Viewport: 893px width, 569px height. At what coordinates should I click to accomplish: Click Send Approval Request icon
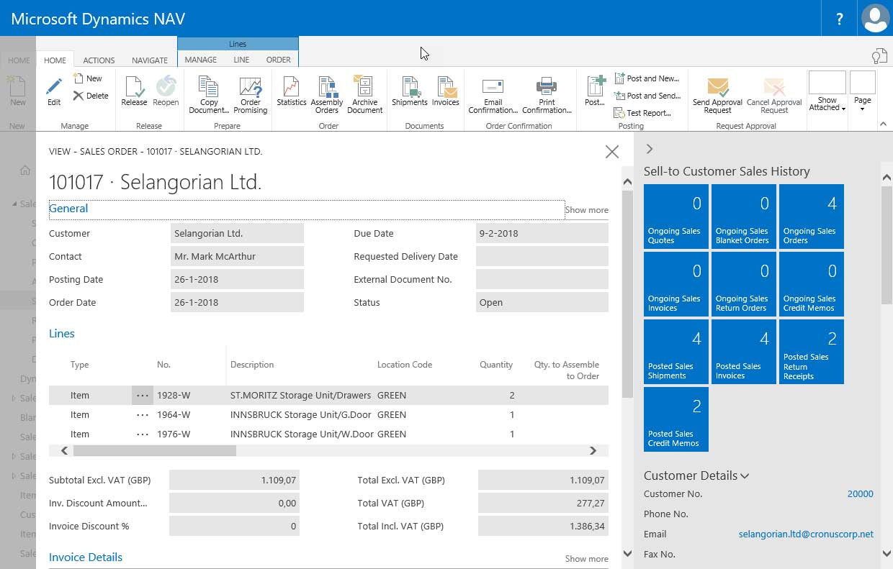[717, 95]
